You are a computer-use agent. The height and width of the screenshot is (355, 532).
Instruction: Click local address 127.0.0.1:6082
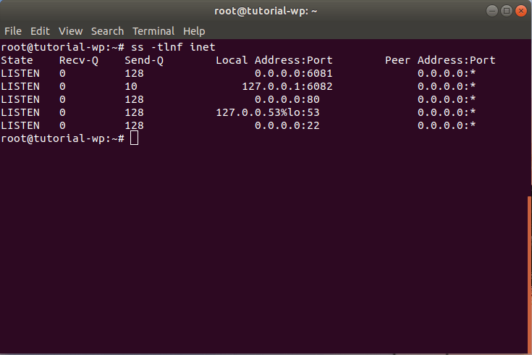click(287, 86)
